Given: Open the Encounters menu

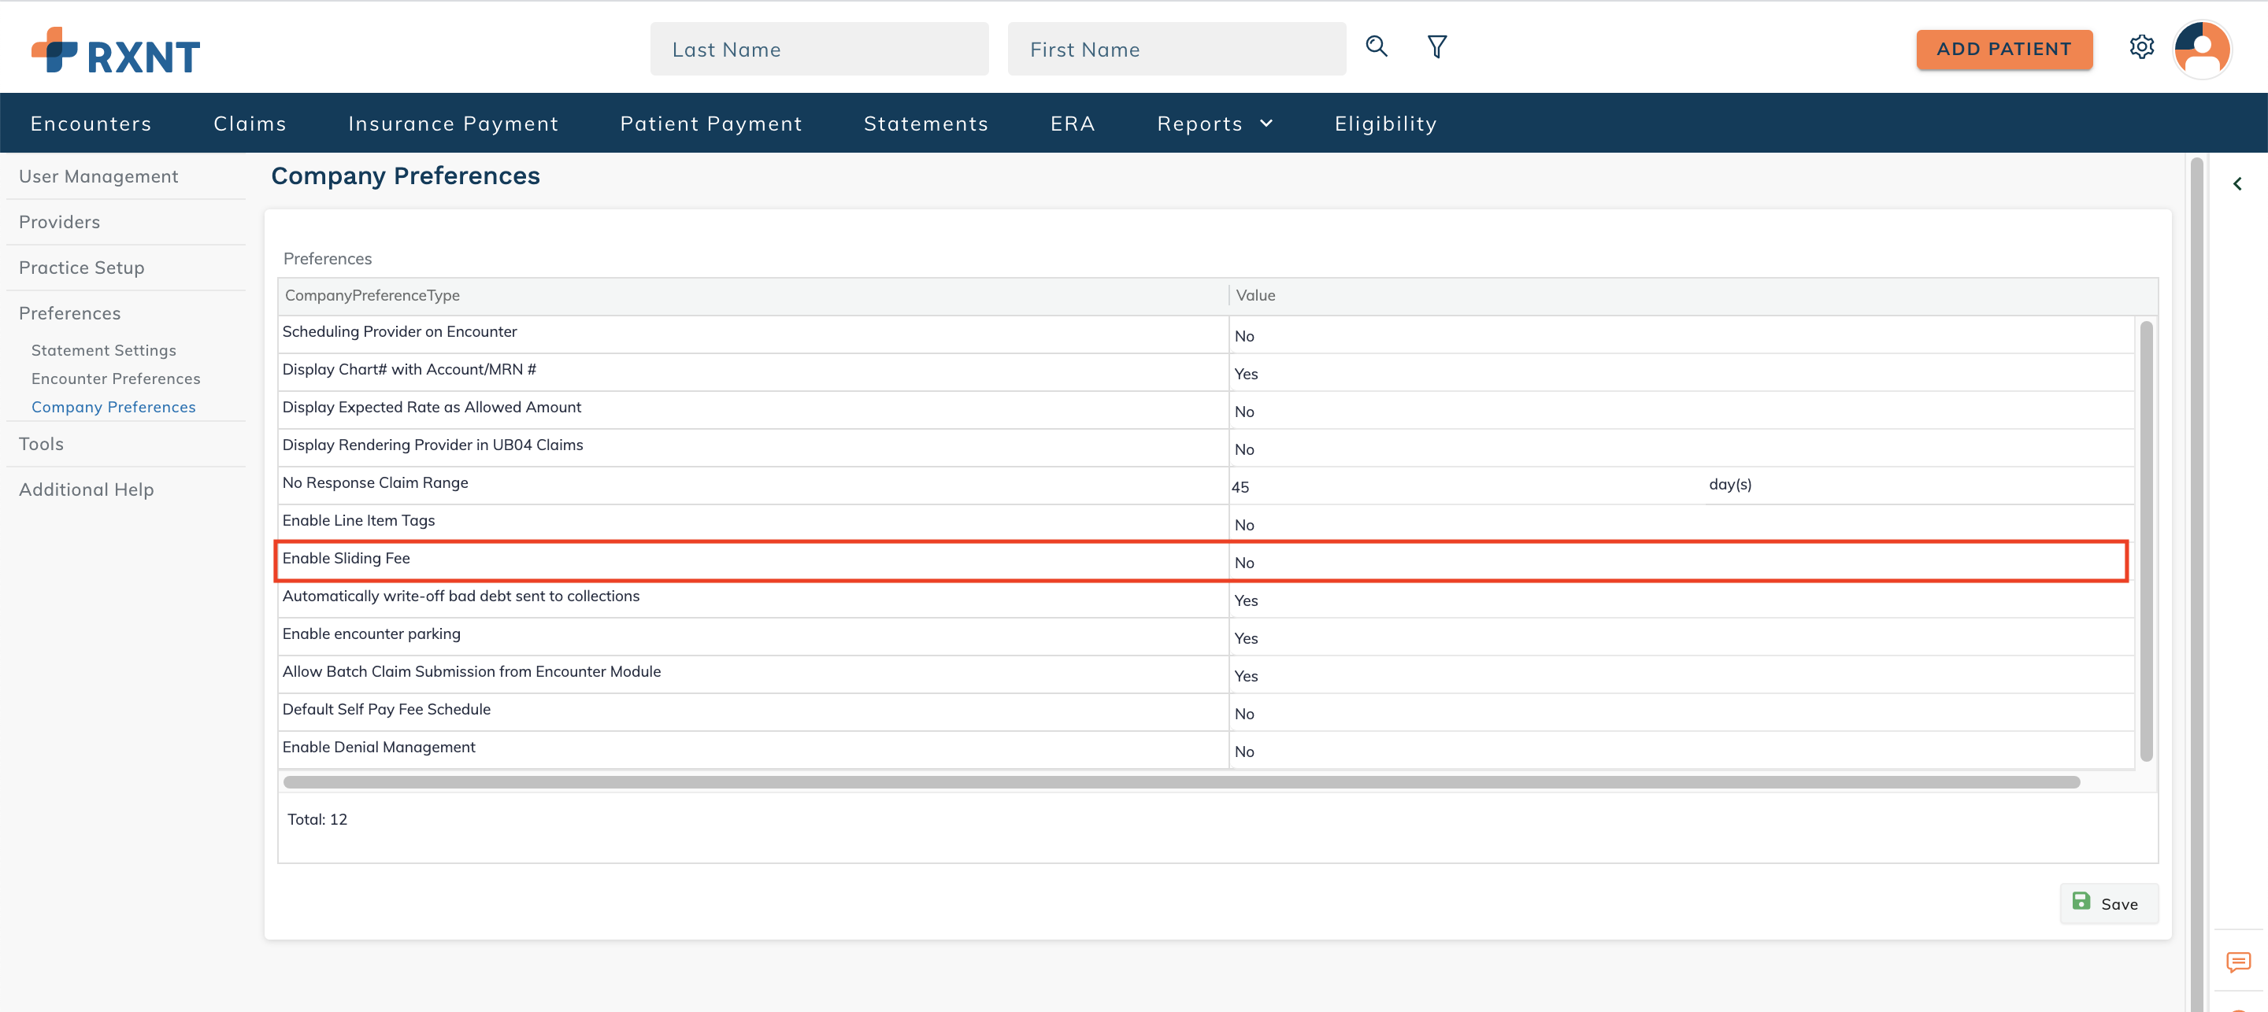Looking at the screenshot, I should tap(91, 124).
